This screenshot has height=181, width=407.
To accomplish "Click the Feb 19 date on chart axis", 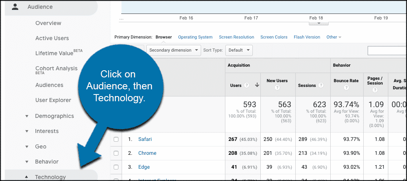I will coord(381,18).
